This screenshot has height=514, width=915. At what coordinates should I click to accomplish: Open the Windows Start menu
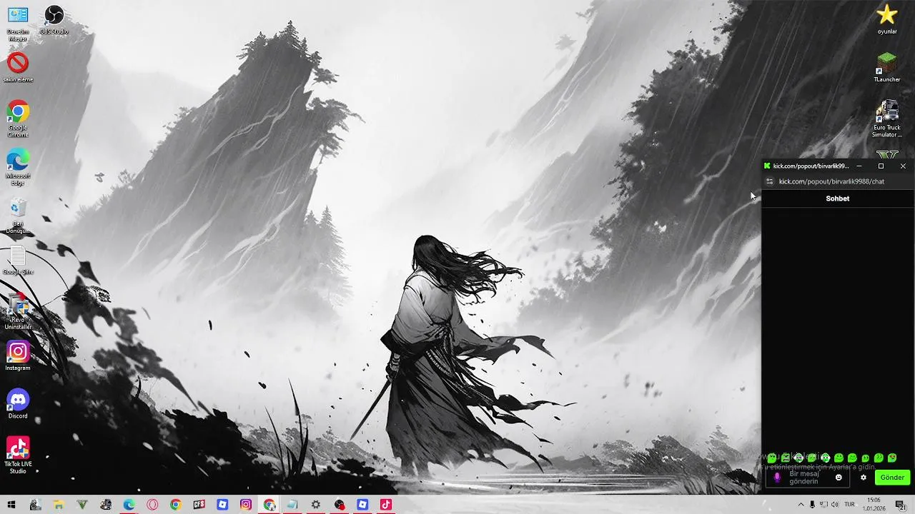pyautogui.click(x=11, y=505)
